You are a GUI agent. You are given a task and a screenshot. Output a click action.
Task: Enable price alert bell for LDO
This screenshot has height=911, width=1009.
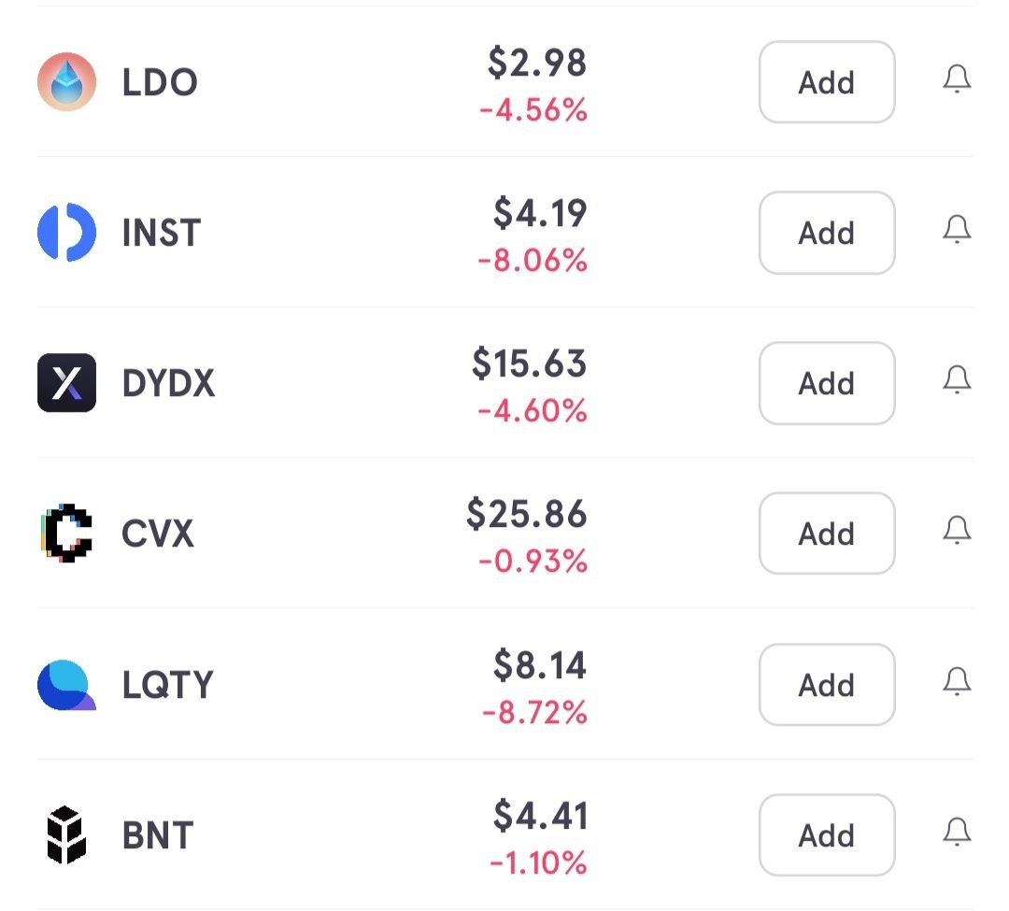click(x=957, y=80)
